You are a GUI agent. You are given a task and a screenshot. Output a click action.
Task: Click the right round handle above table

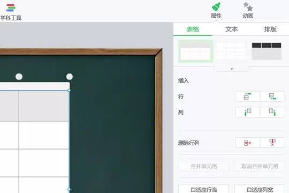(70, 77)
